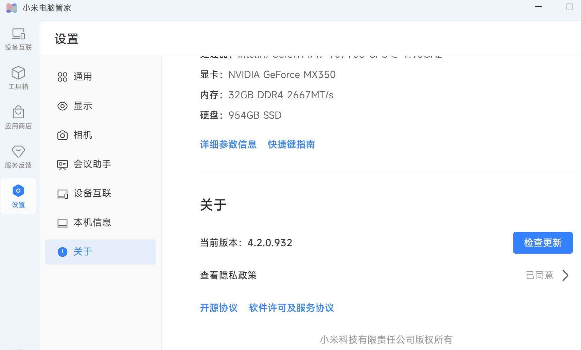Select the 设置 gear icon in sidebar
581x350 pixels.
pos(18,191)
